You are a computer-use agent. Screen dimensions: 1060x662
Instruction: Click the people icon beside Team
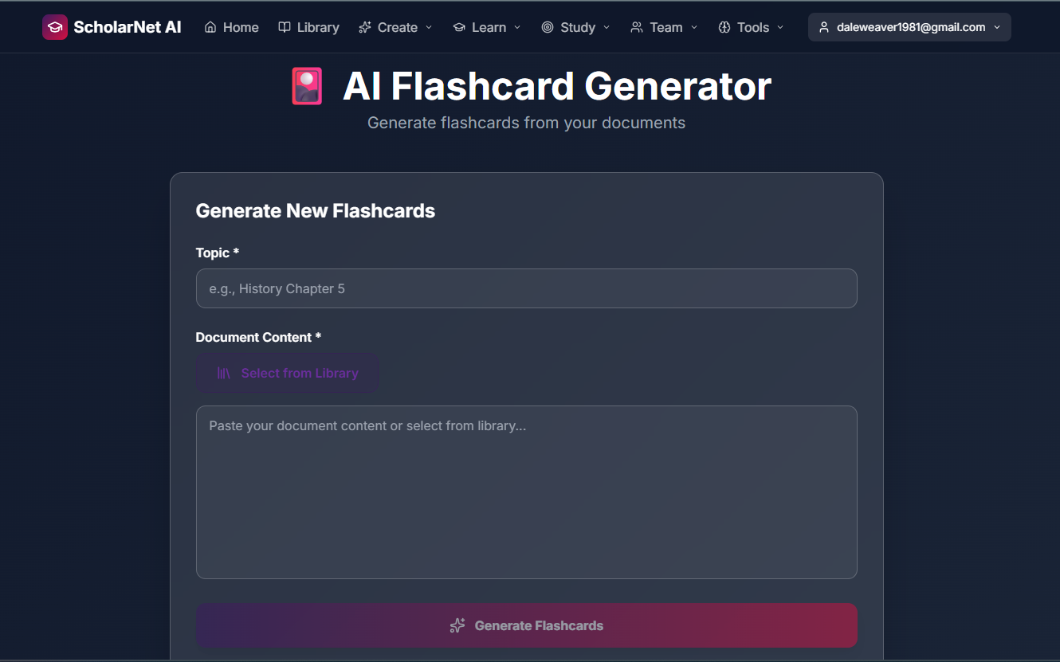point(635,26)
